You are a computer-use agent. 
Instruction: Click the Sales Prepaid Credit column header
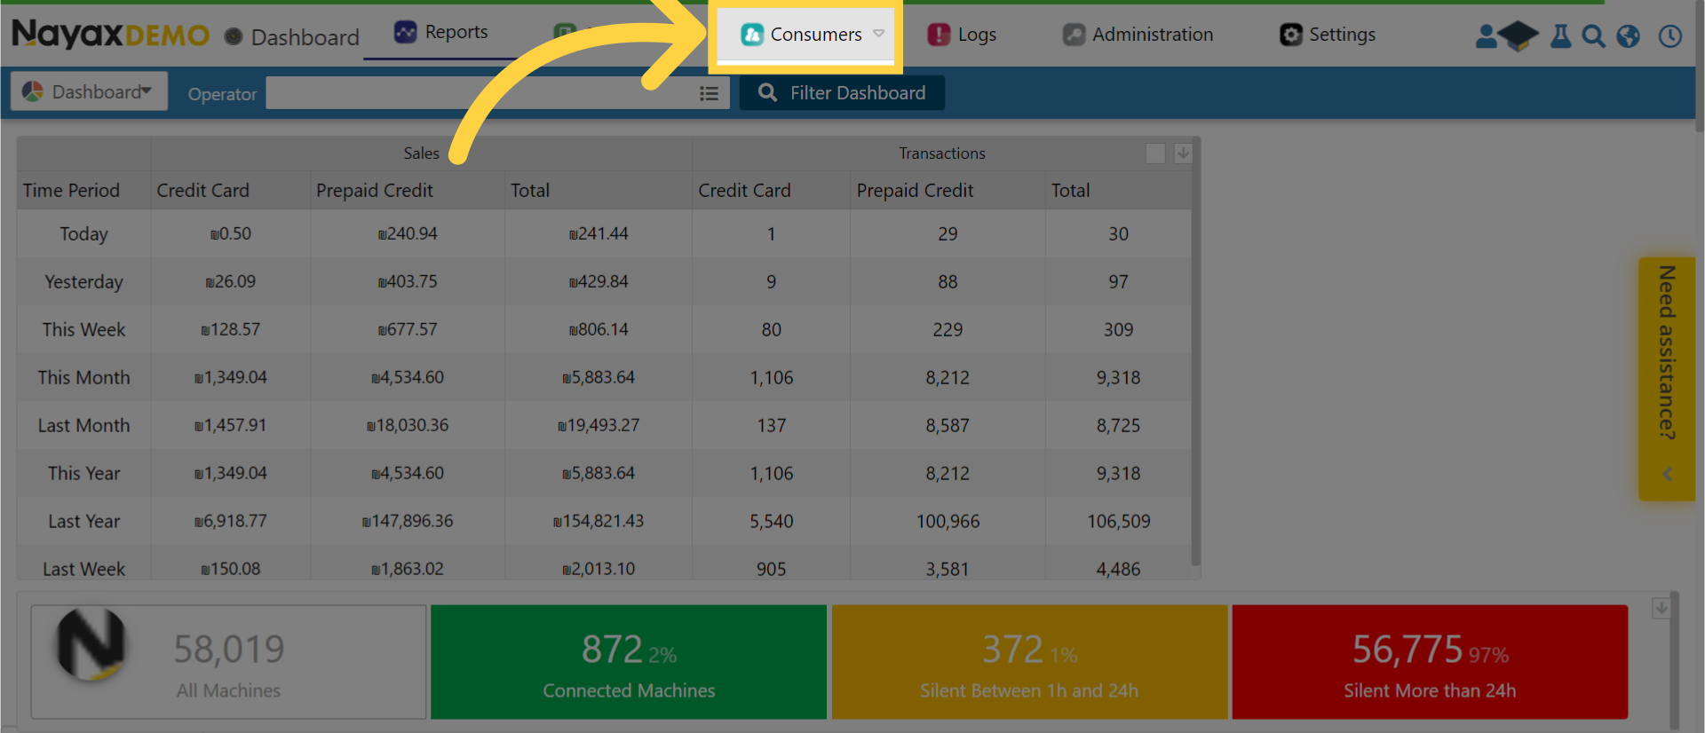pos(375,191)
